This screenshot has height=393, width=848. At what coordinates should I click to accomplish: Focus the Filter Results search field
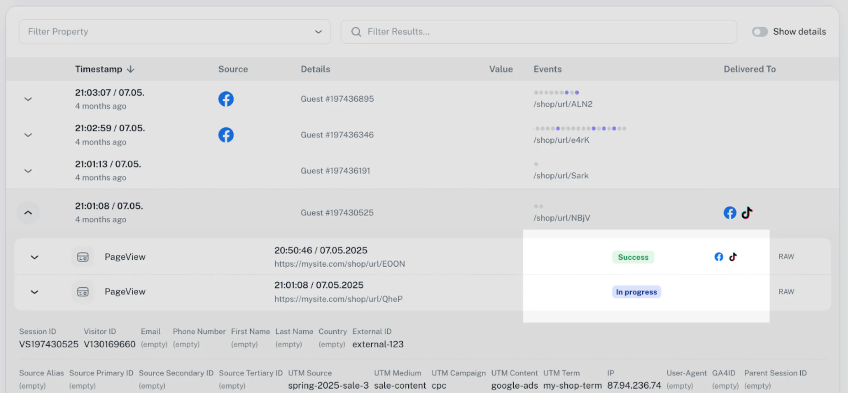tap(538, 32)
